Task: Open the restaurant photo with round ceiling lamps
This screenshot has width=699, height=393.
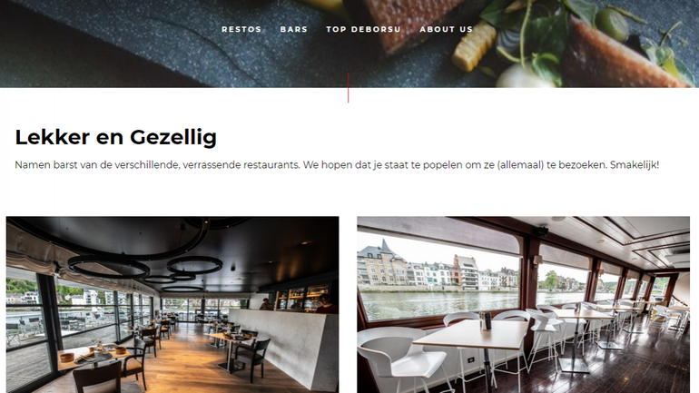Action: pyautogui.click(x=172, y=305)
